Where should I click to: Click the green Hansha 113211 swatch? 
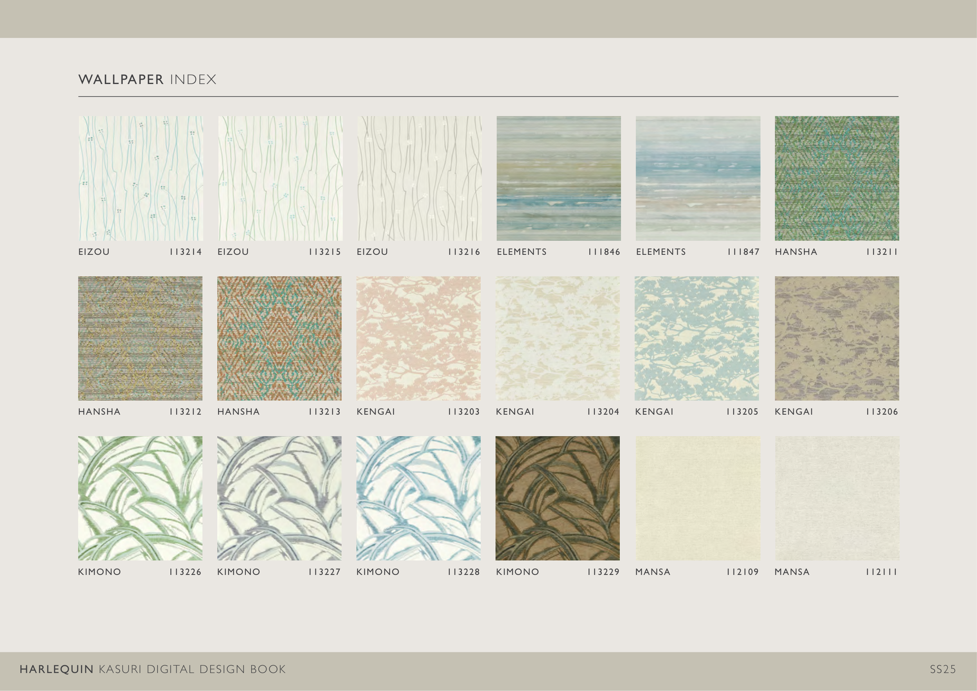837,178
